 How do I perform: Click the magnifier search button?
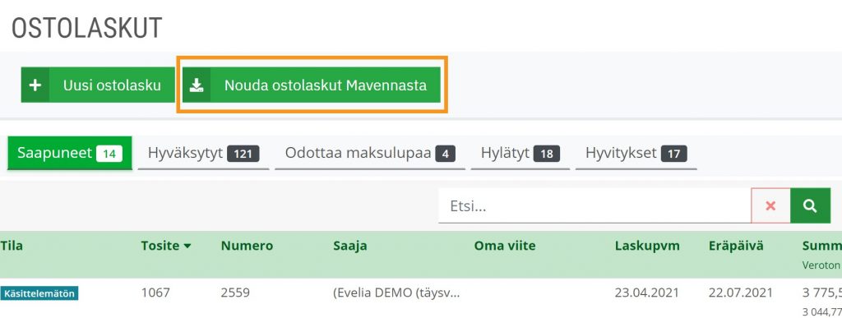click(810, 205)
